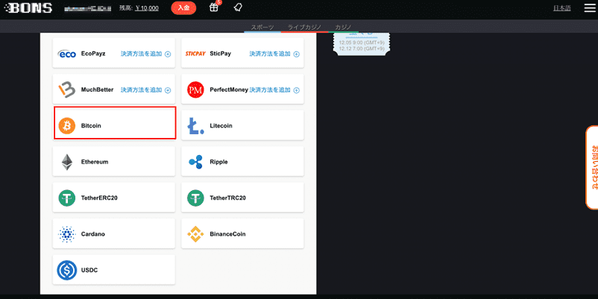Viewport: 598px width, 299px height.
Task: Click 決済方法を追加 for SticPay
Action: click(x=270, y=54)
